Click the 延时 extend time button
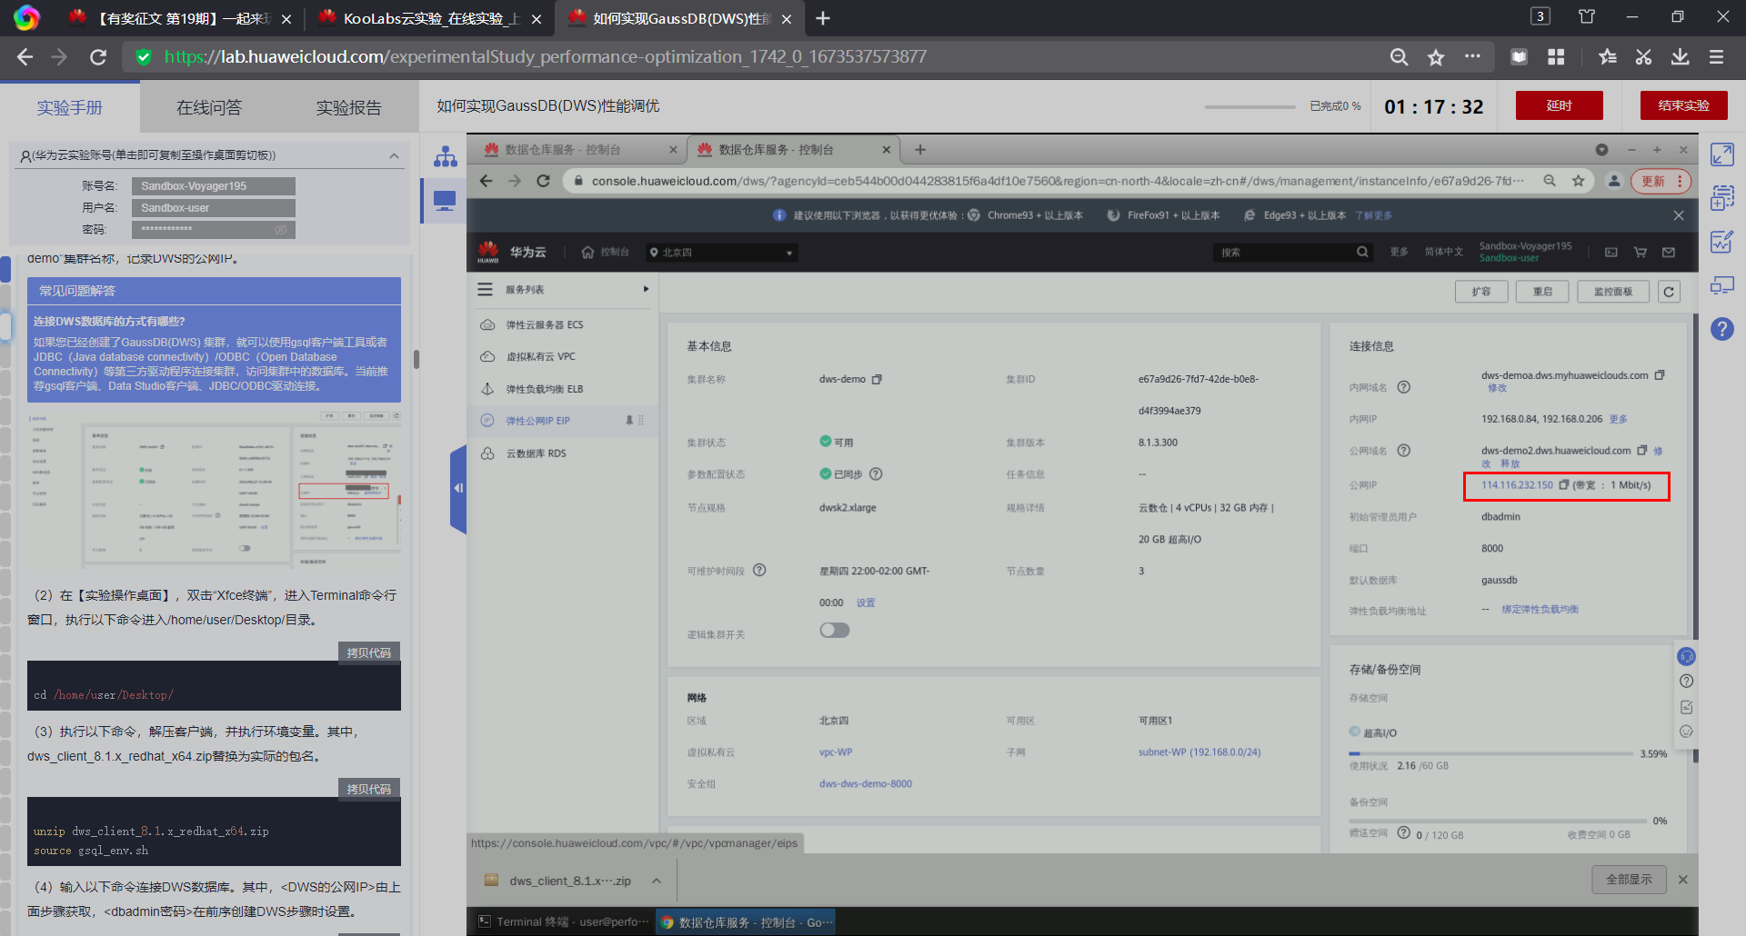The image size is (1746, 936). coord(1559,105)
